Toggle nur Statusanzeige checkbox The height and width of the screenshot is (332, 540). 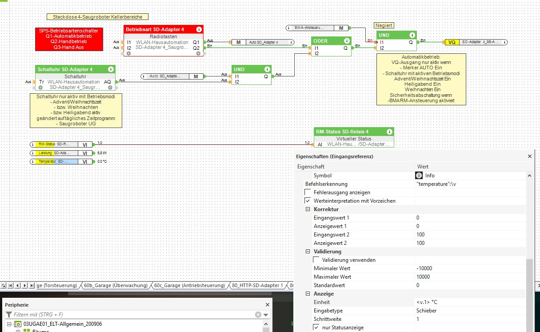click(316, 328)
